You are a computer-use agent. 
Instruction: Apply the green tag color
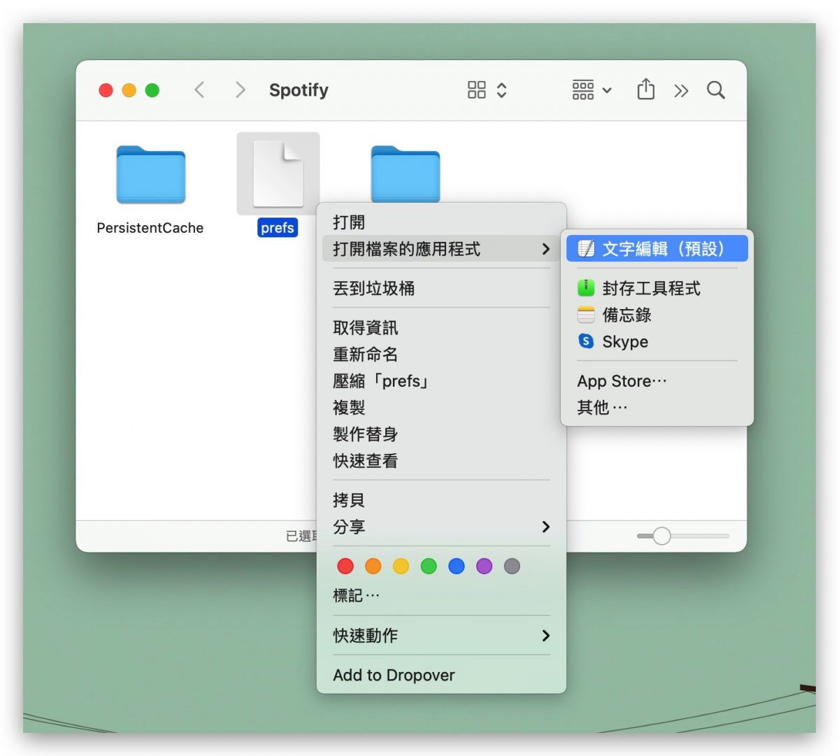pyautogui.click(x=429, y=566)
